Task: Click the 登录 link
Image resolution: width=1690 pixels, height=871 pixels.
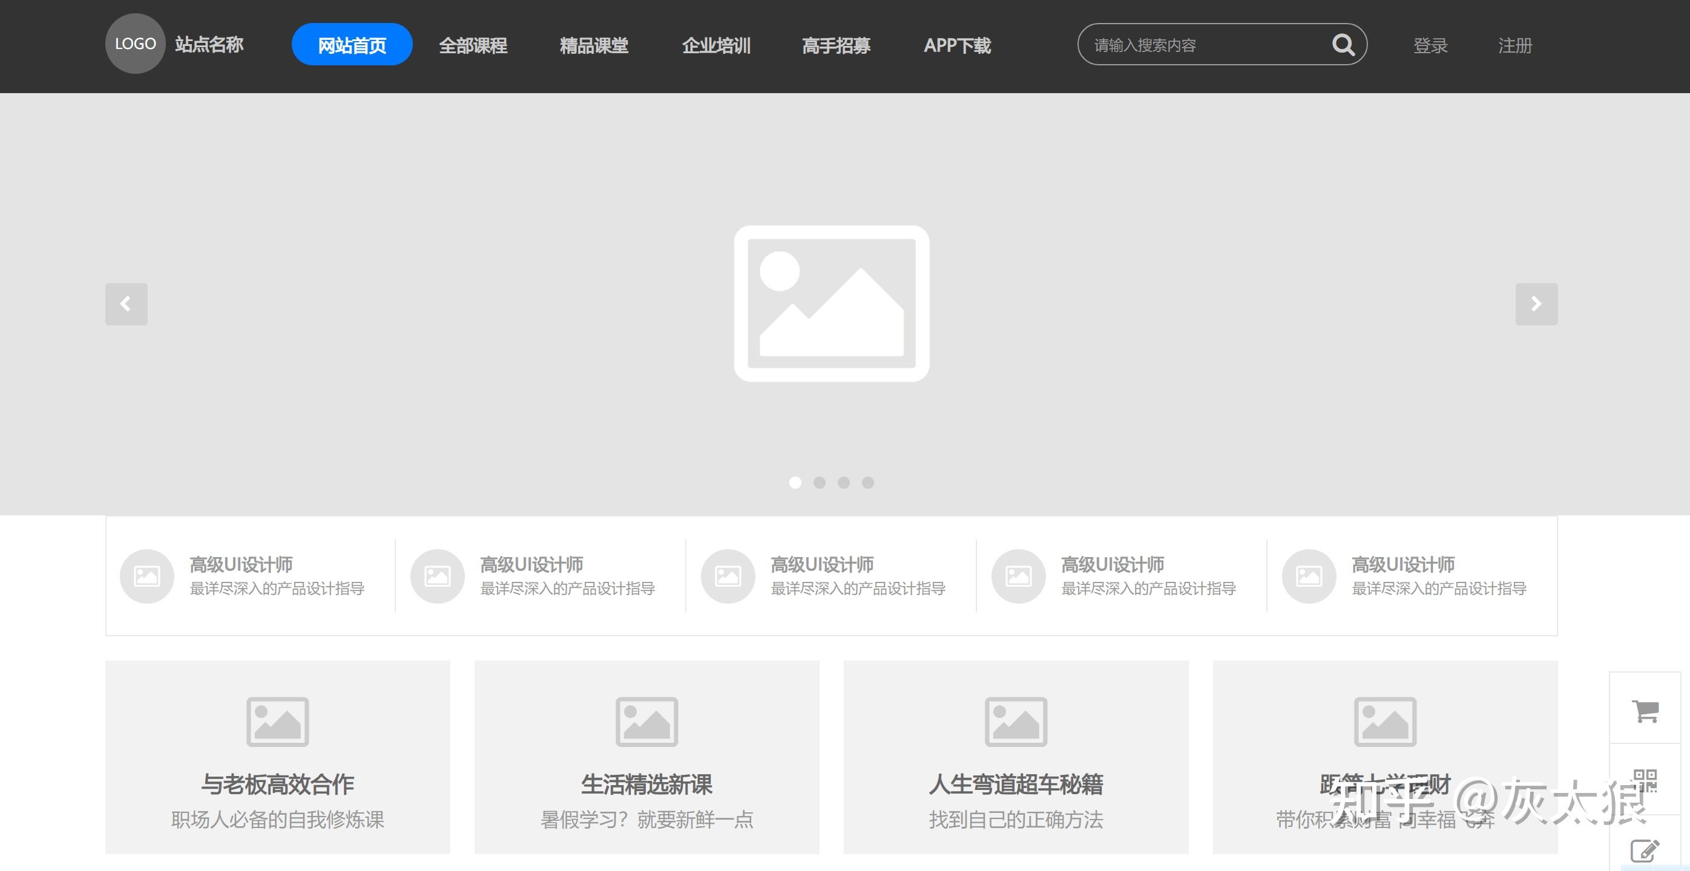Action: [x=1430, y=45]
